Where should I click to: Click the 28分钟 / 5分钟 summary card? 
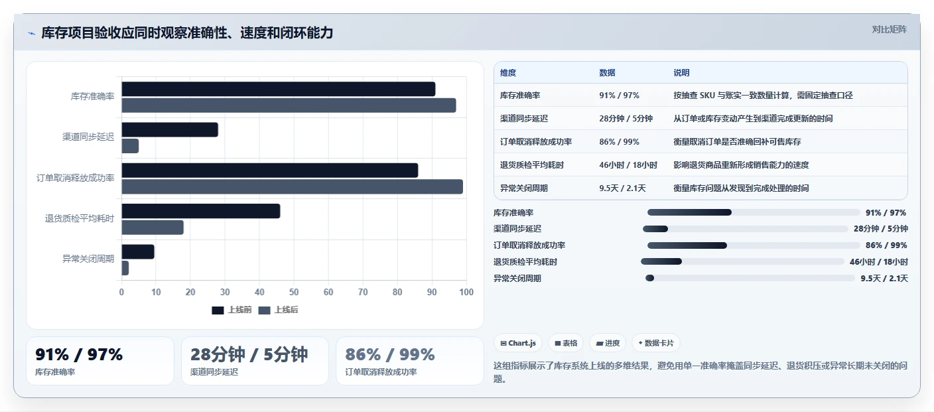pos(255,361)
